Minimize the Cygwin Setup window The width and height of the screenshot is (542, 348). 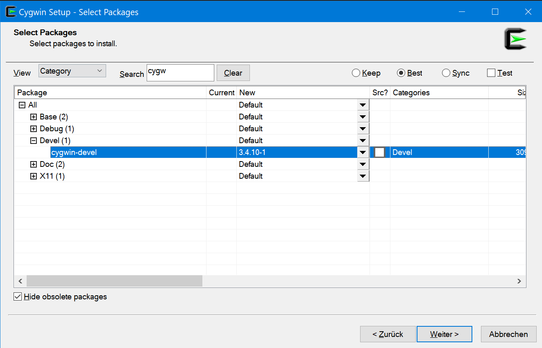462,12
